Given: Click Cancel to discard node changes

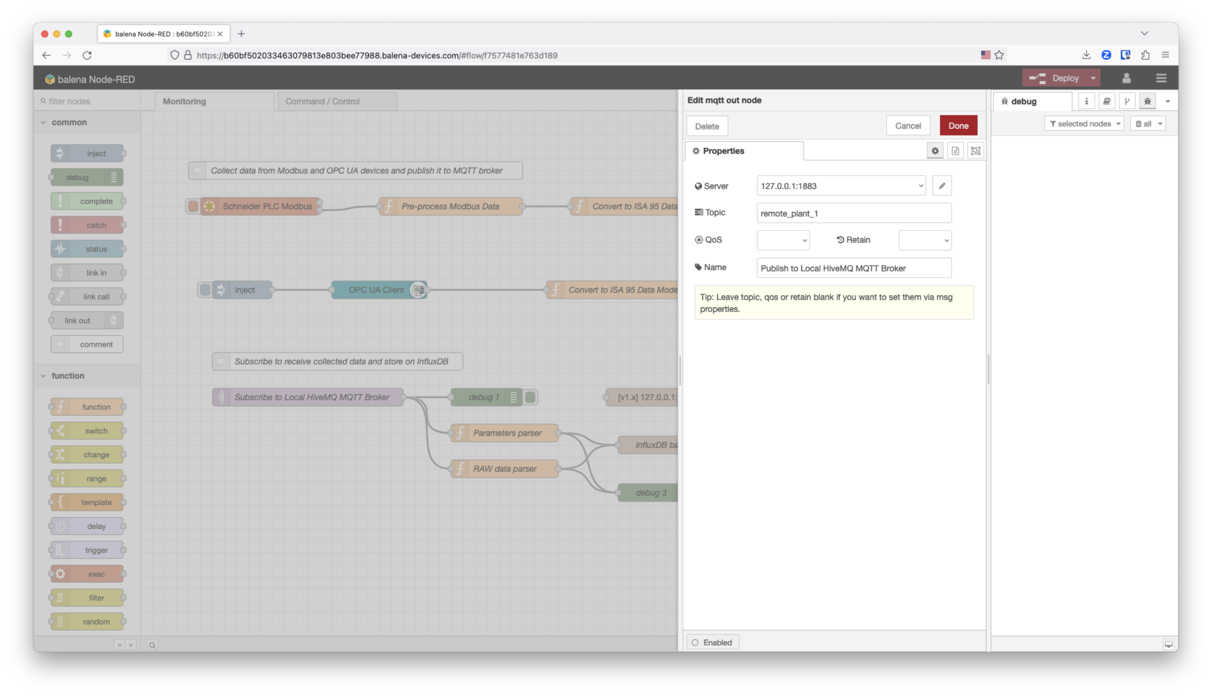Looking at the screenshot, I should click(908, 125).
